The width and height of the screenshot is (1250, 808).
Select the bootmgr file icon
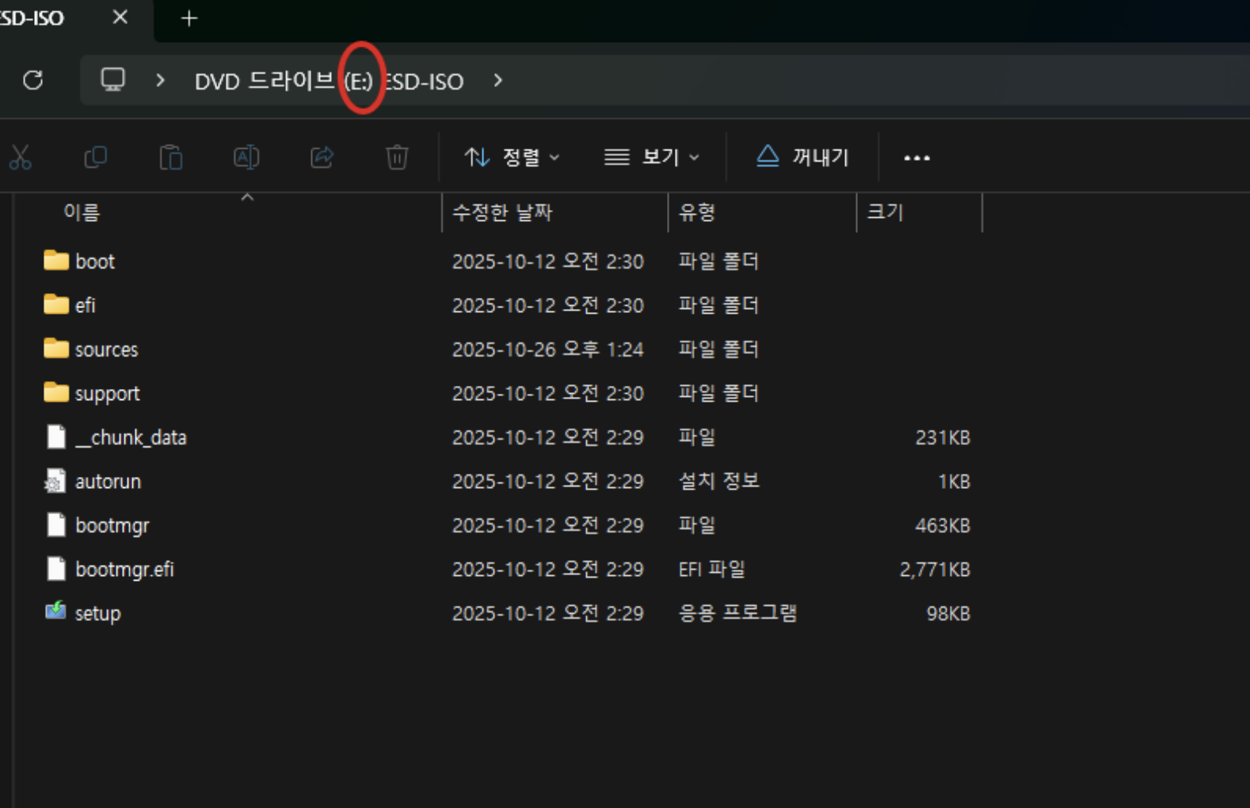pos(55,524)
